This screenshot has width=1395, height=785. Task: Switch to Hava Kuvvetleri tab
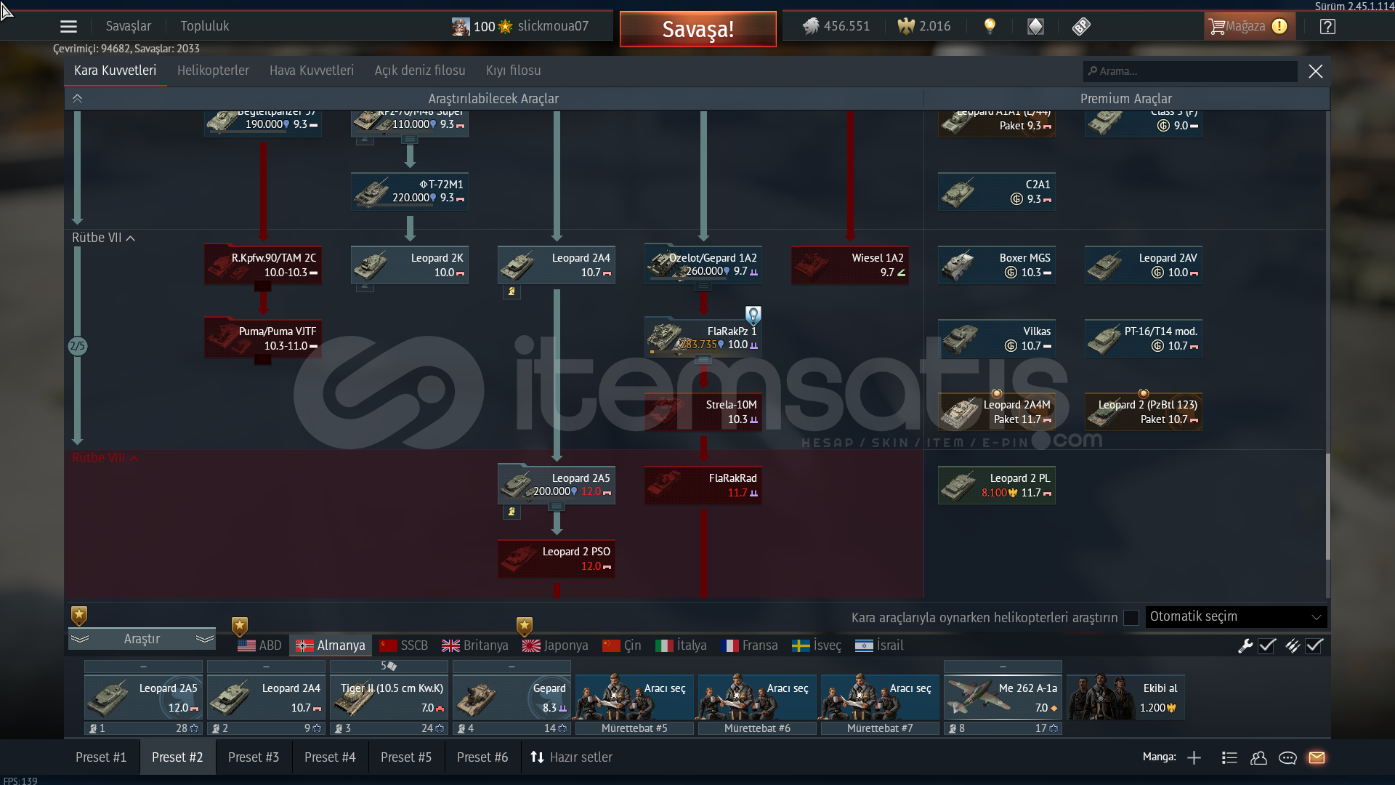[x=312, y=71]
